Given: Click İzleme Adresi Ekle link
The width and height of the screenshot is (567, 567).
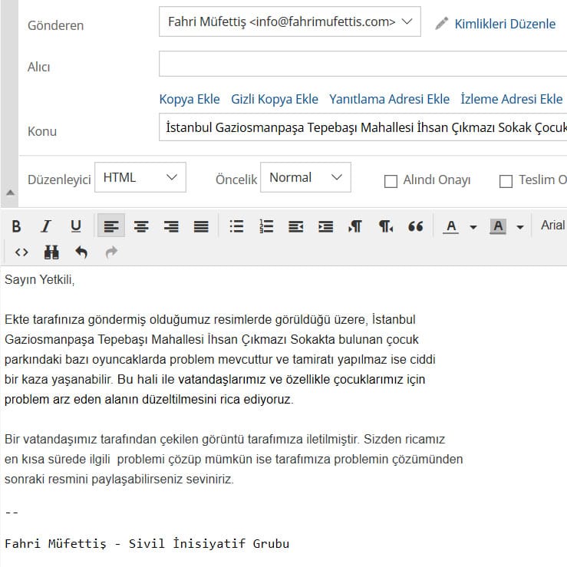Looking at the screenshot, I should (x=511, y=99).
